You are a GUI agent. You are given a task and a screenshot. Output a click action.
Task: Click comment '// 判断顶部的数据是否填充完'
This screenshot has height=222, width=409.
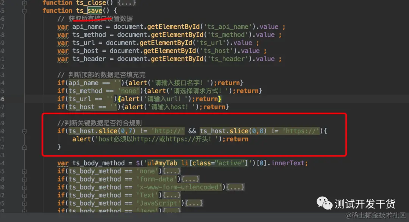pyautogui.click(x=101, y=75)
